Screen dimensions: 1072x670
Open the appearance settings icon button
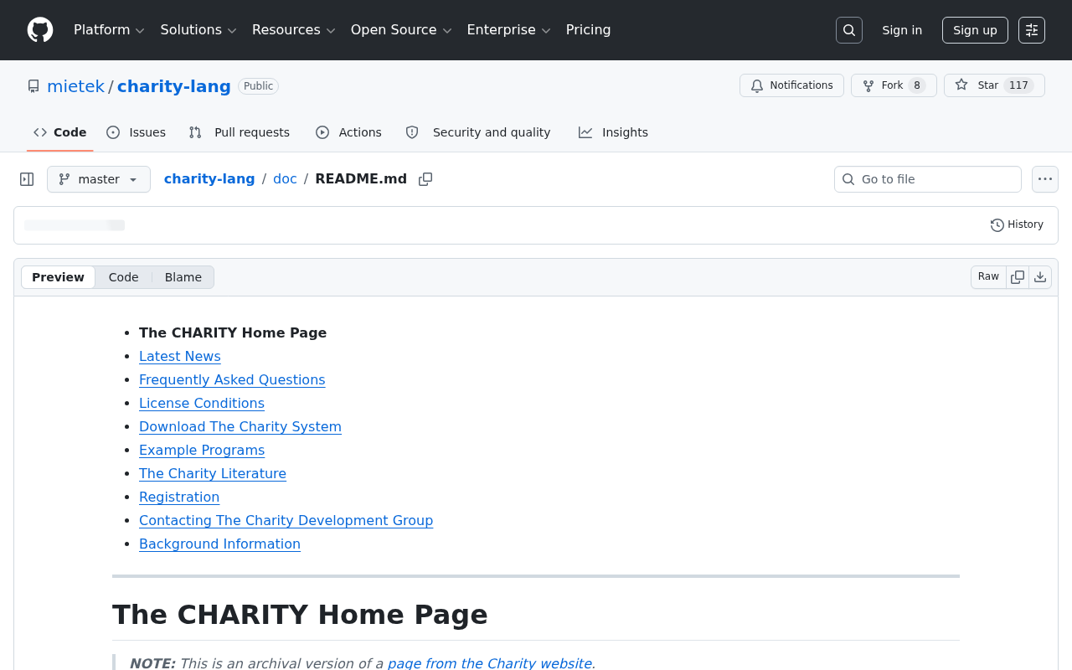pyautogui.click(x=1032, y=30)
